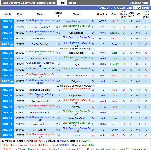
Task: Click HT score 2-1 in Talleres row
Action: click(138, 27)
